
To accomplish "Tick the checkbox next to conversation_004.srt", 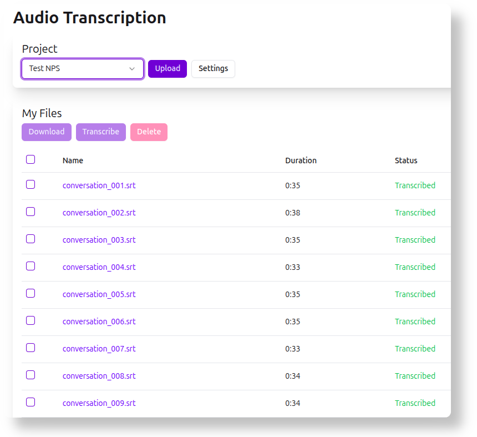I will (31, 267).
